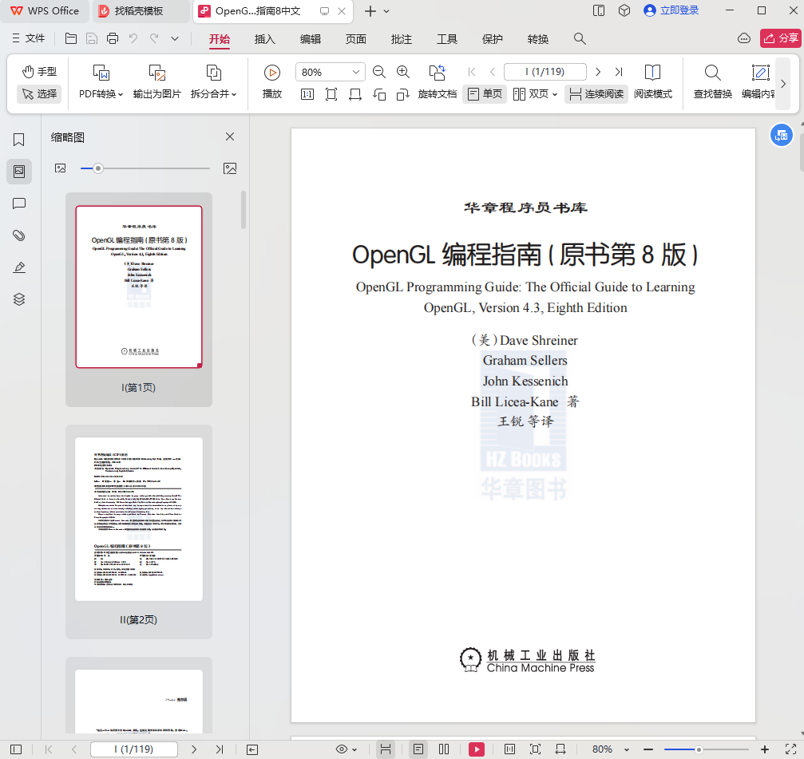This screenshot has width=804, height=759.
Task: Click the zoom in magnifier in ribbon
Action: tap(403, 72)
